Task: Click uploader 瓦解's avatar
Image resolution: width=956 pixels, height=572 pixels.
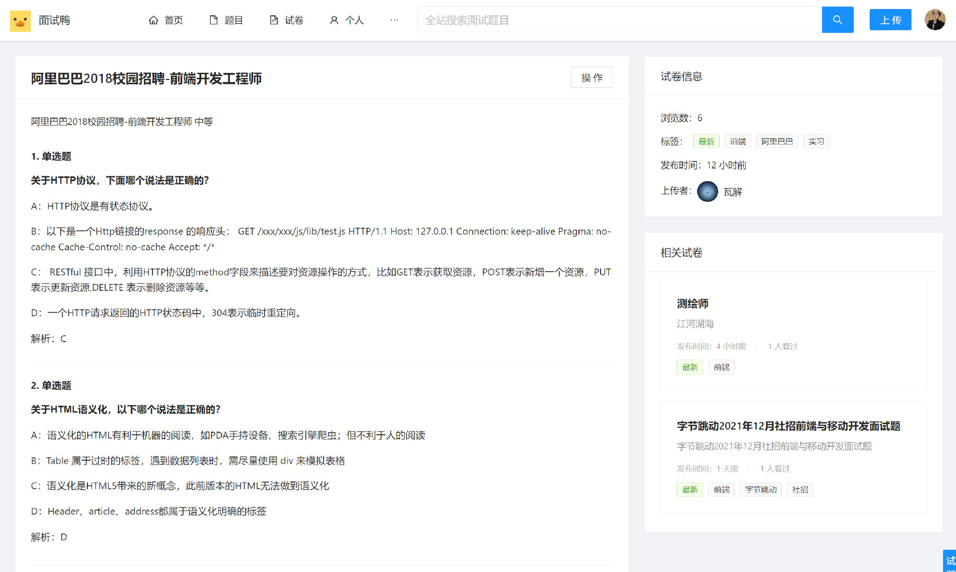Action: [x=707, y=191]
